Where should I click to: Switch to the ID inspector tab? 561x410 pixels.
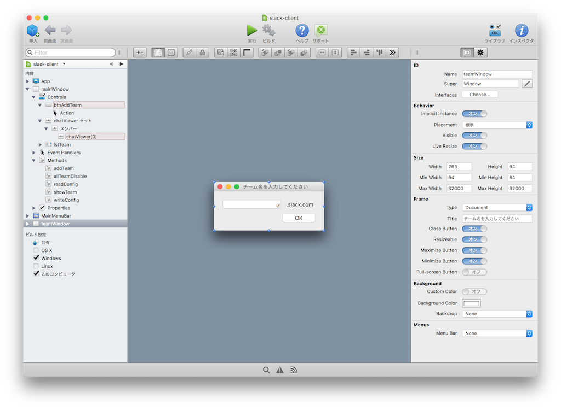(x=467, y=52)
